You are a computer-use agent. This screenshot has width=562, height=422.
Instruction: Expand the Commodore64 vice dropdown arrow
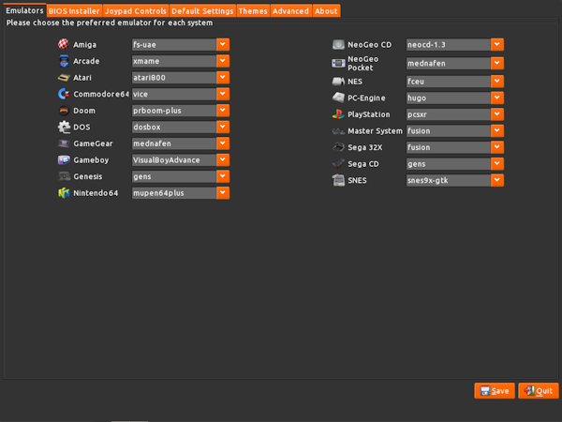pos(223,94)
